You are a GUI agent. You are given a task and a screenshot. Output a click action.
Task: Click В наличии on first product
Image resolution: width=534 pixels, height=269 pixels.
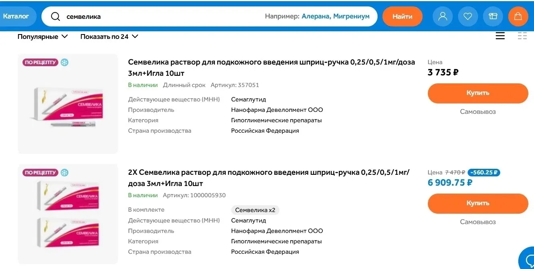click(x=143, y=85)
